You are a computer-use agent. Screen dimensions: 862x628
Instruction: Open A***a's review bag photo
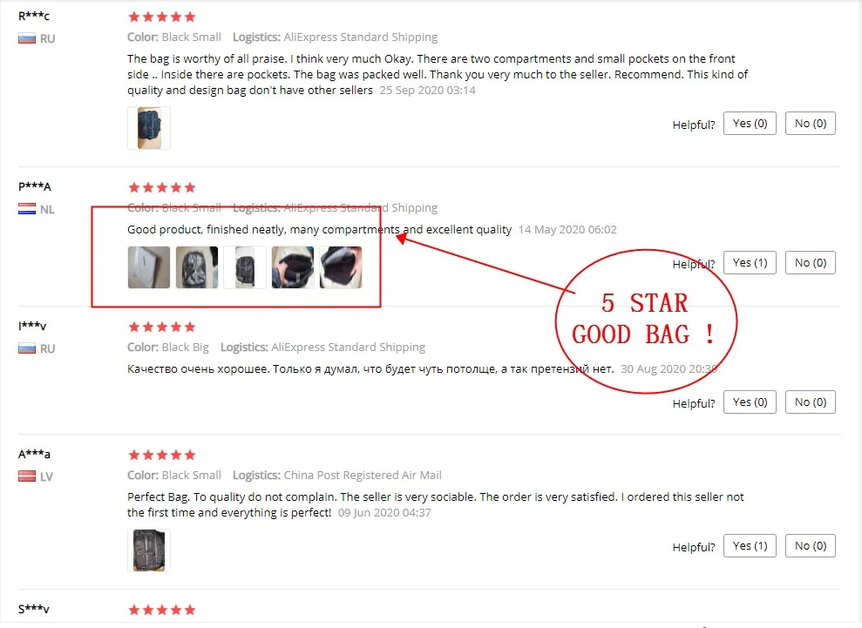(149, 550)
